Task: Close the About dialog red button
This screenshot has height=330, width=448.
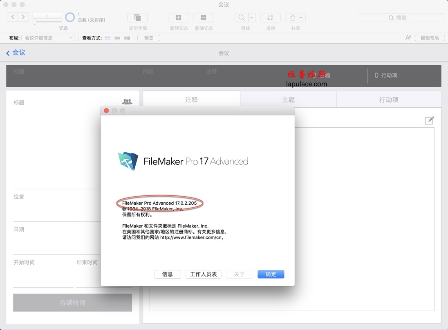Action: click(106, 111)
